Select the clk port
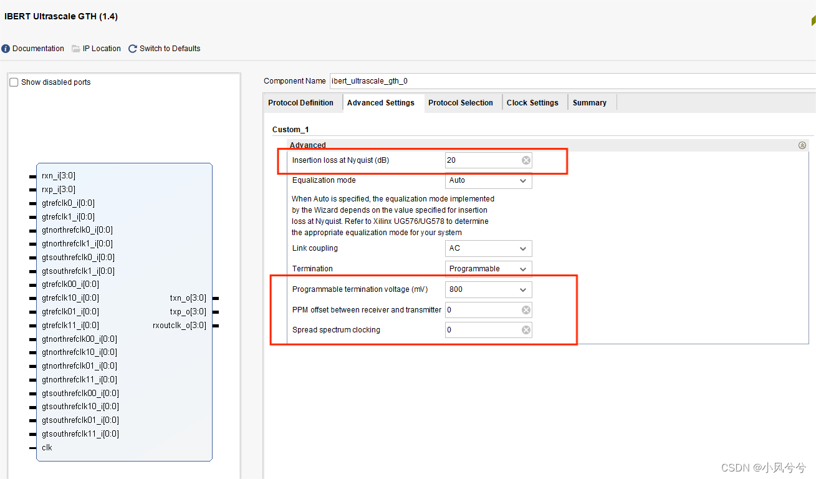This screenshot has width=816, height=479. tap(47, 448)
